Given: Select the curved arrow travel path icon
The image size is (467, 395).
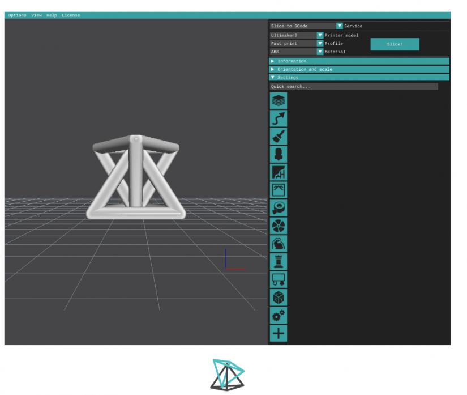Looking at the screenshot, I should (278, 118).
